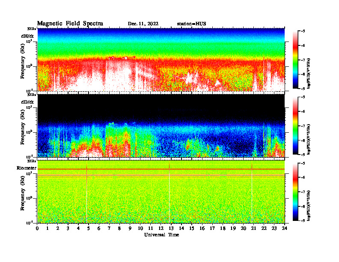The width and height of the screenshot is (339, 262).
Task: Click the 'dH/dt' panel label
Action: point(27,36)
